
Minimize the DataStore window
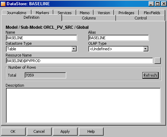151,4
